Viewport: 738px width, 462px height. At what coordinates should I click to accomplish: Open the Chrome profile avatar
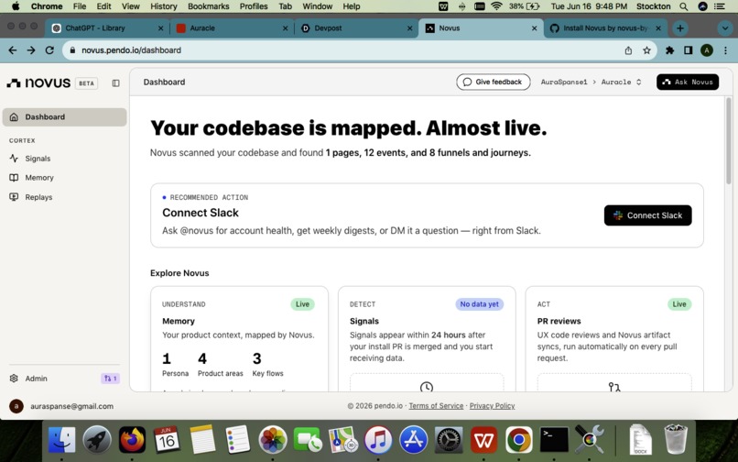pyautogui.click(x=707, y=50)
